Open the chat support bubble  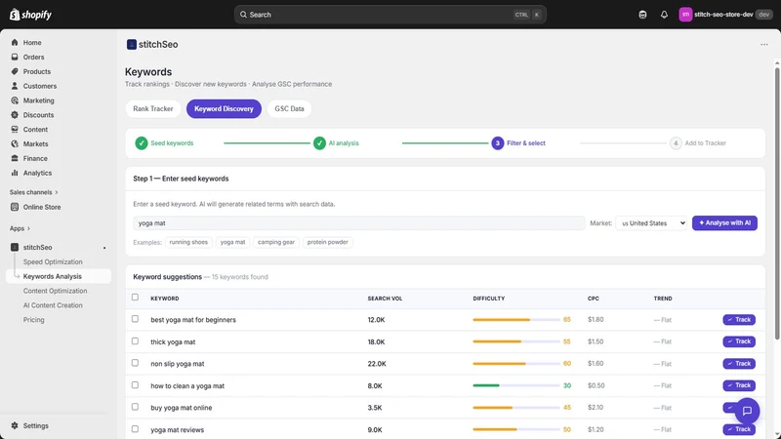747,411
